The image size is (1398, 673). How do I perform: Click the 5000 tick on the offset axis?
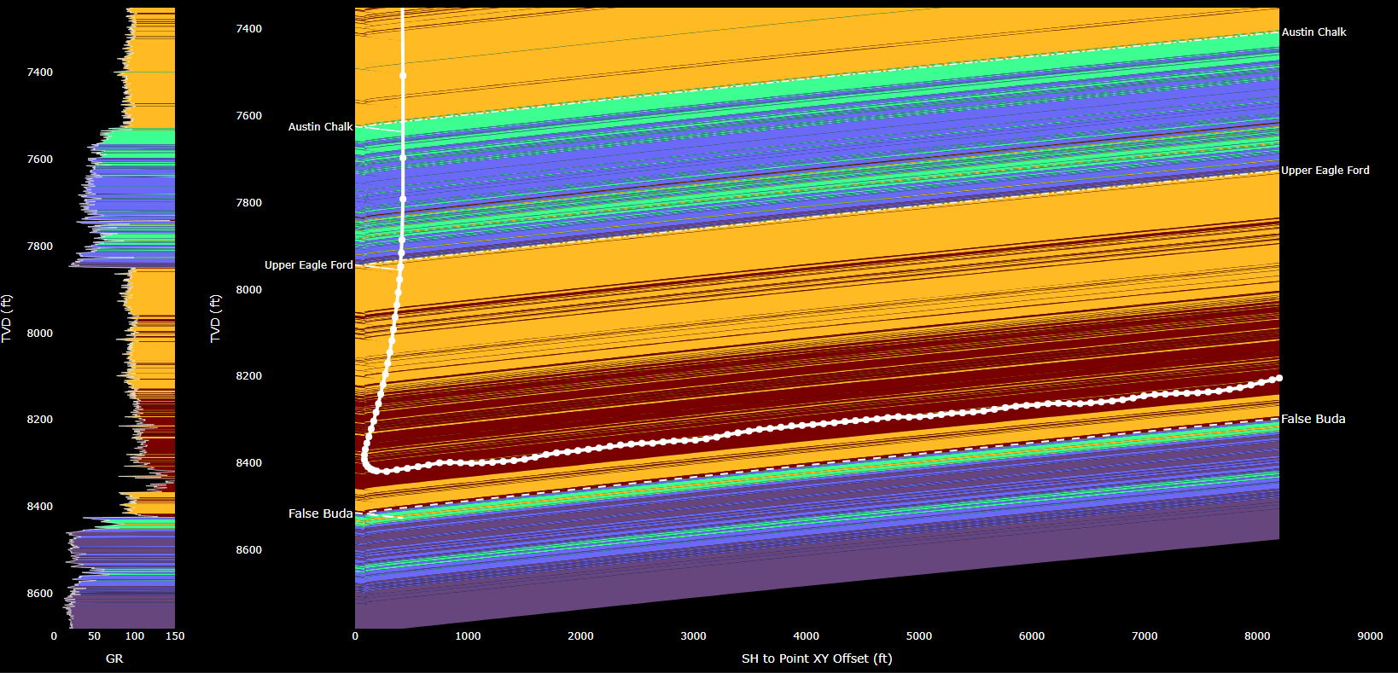tap(918, 636)
